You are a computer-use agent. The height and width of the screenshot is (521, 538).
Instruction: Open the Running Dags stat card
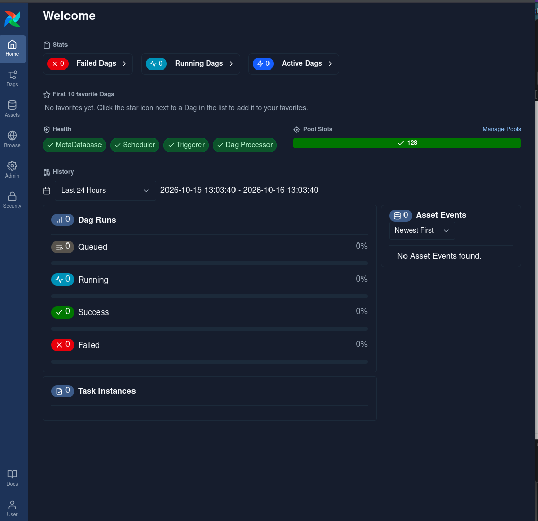190,64
